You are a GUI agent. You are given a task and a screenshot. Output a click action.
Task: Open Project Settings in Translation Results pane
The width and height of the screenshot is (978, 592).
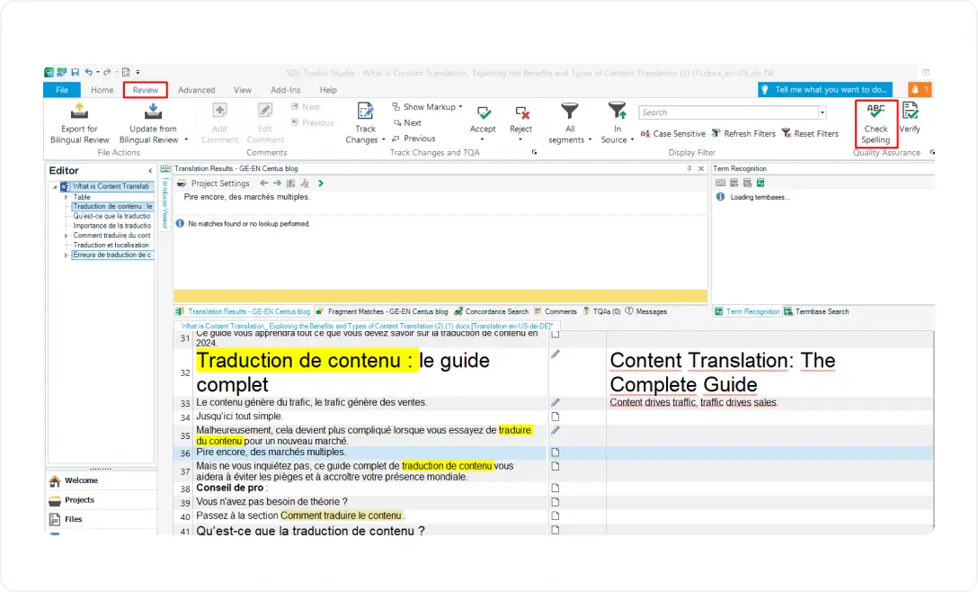point(218,183)
